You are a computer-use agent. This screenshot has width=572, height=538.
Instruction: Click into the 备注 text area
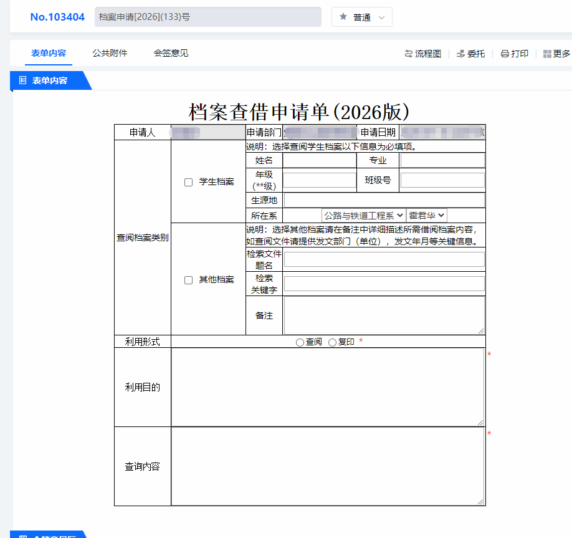pyautogui.click(x=384, y=315)
